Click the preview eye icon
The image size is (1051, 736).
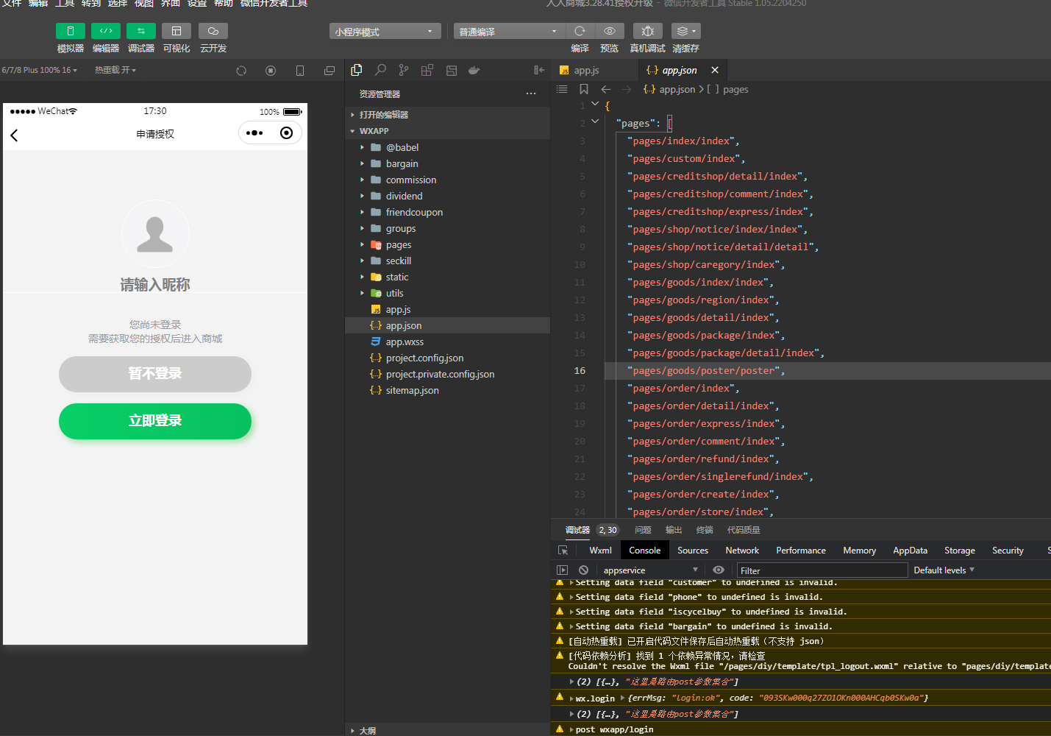(610, 31)
